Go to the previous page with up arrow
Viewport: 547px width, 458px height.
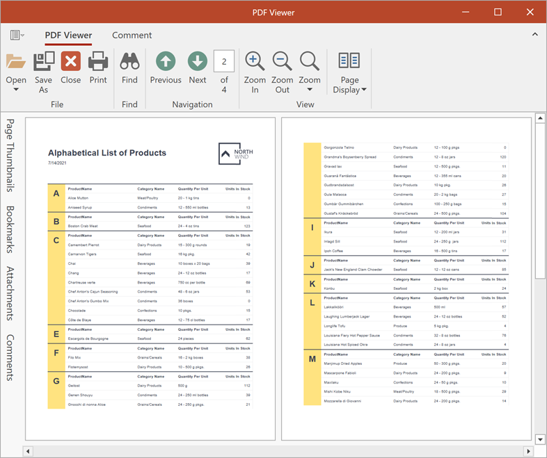pyautogui.click(x=166, y=61)
